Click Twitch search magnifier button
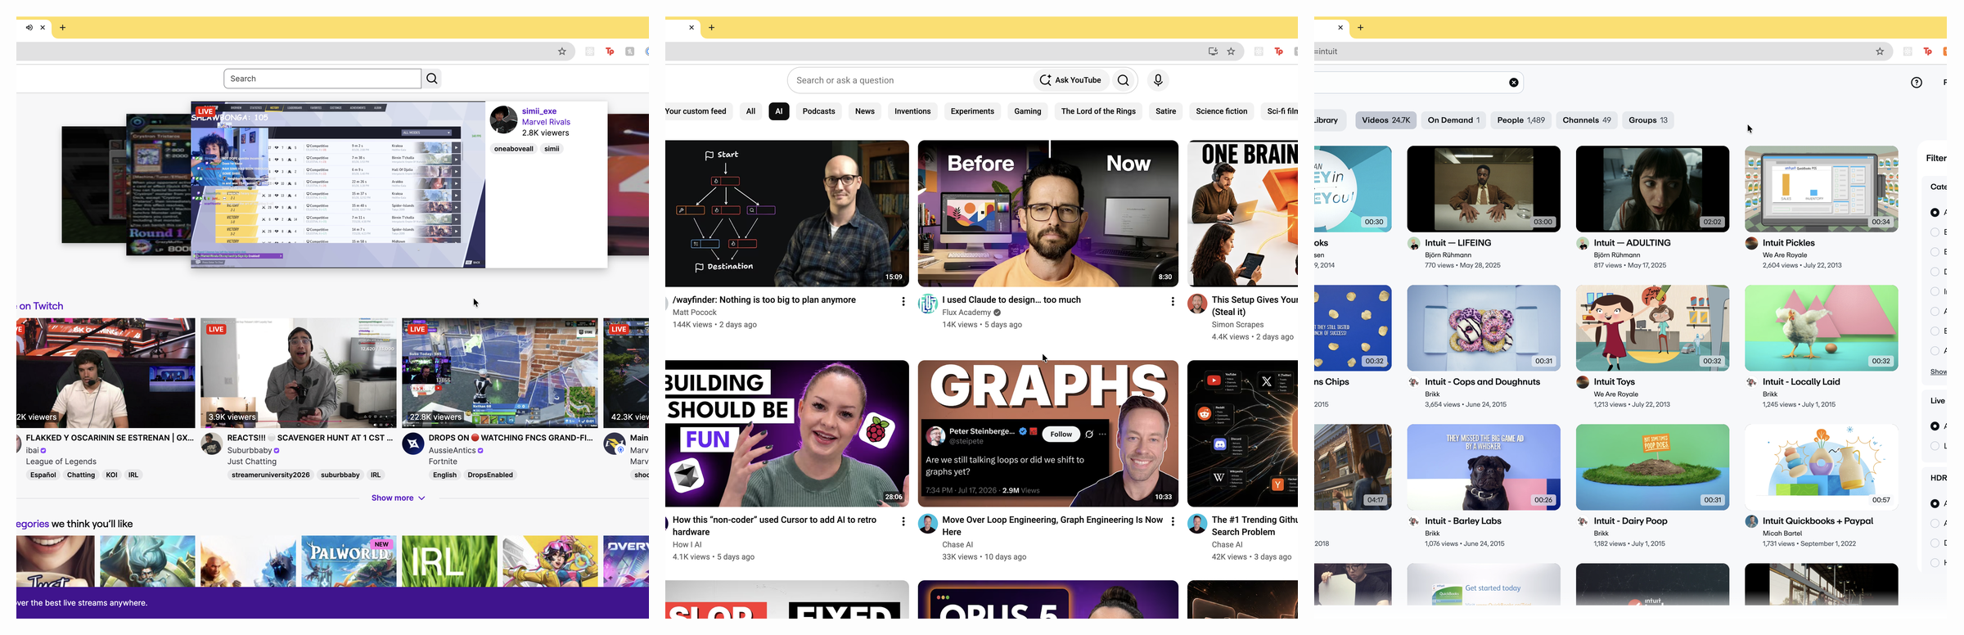The image size is (1964, 635). click(x=432, y=79)
